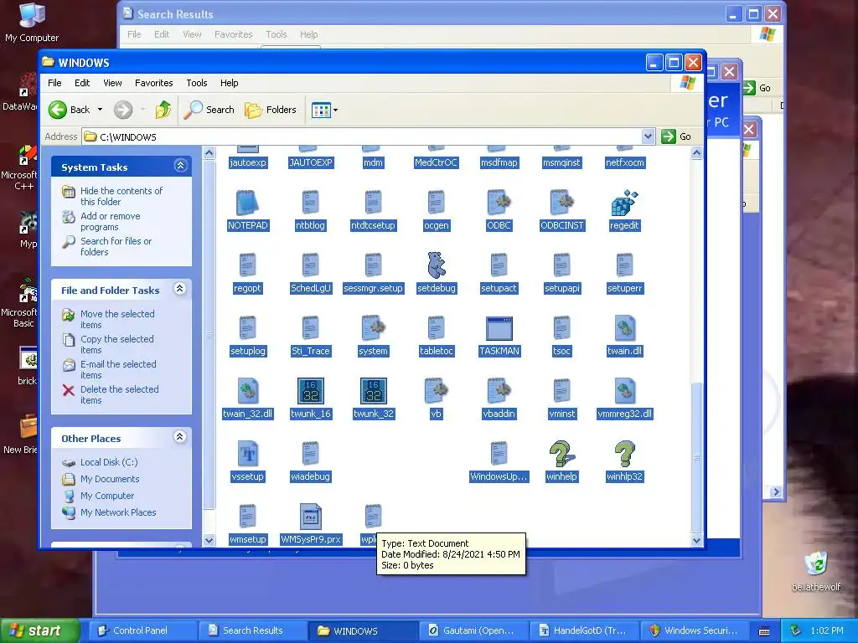This screenshot has height=643, width=858.
Task: Open the Help menu in WINDOWS window
Action: click(230, 83)
